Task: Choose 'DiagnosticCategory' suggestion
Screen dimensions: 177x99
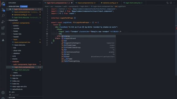Action: coord(88,43)
